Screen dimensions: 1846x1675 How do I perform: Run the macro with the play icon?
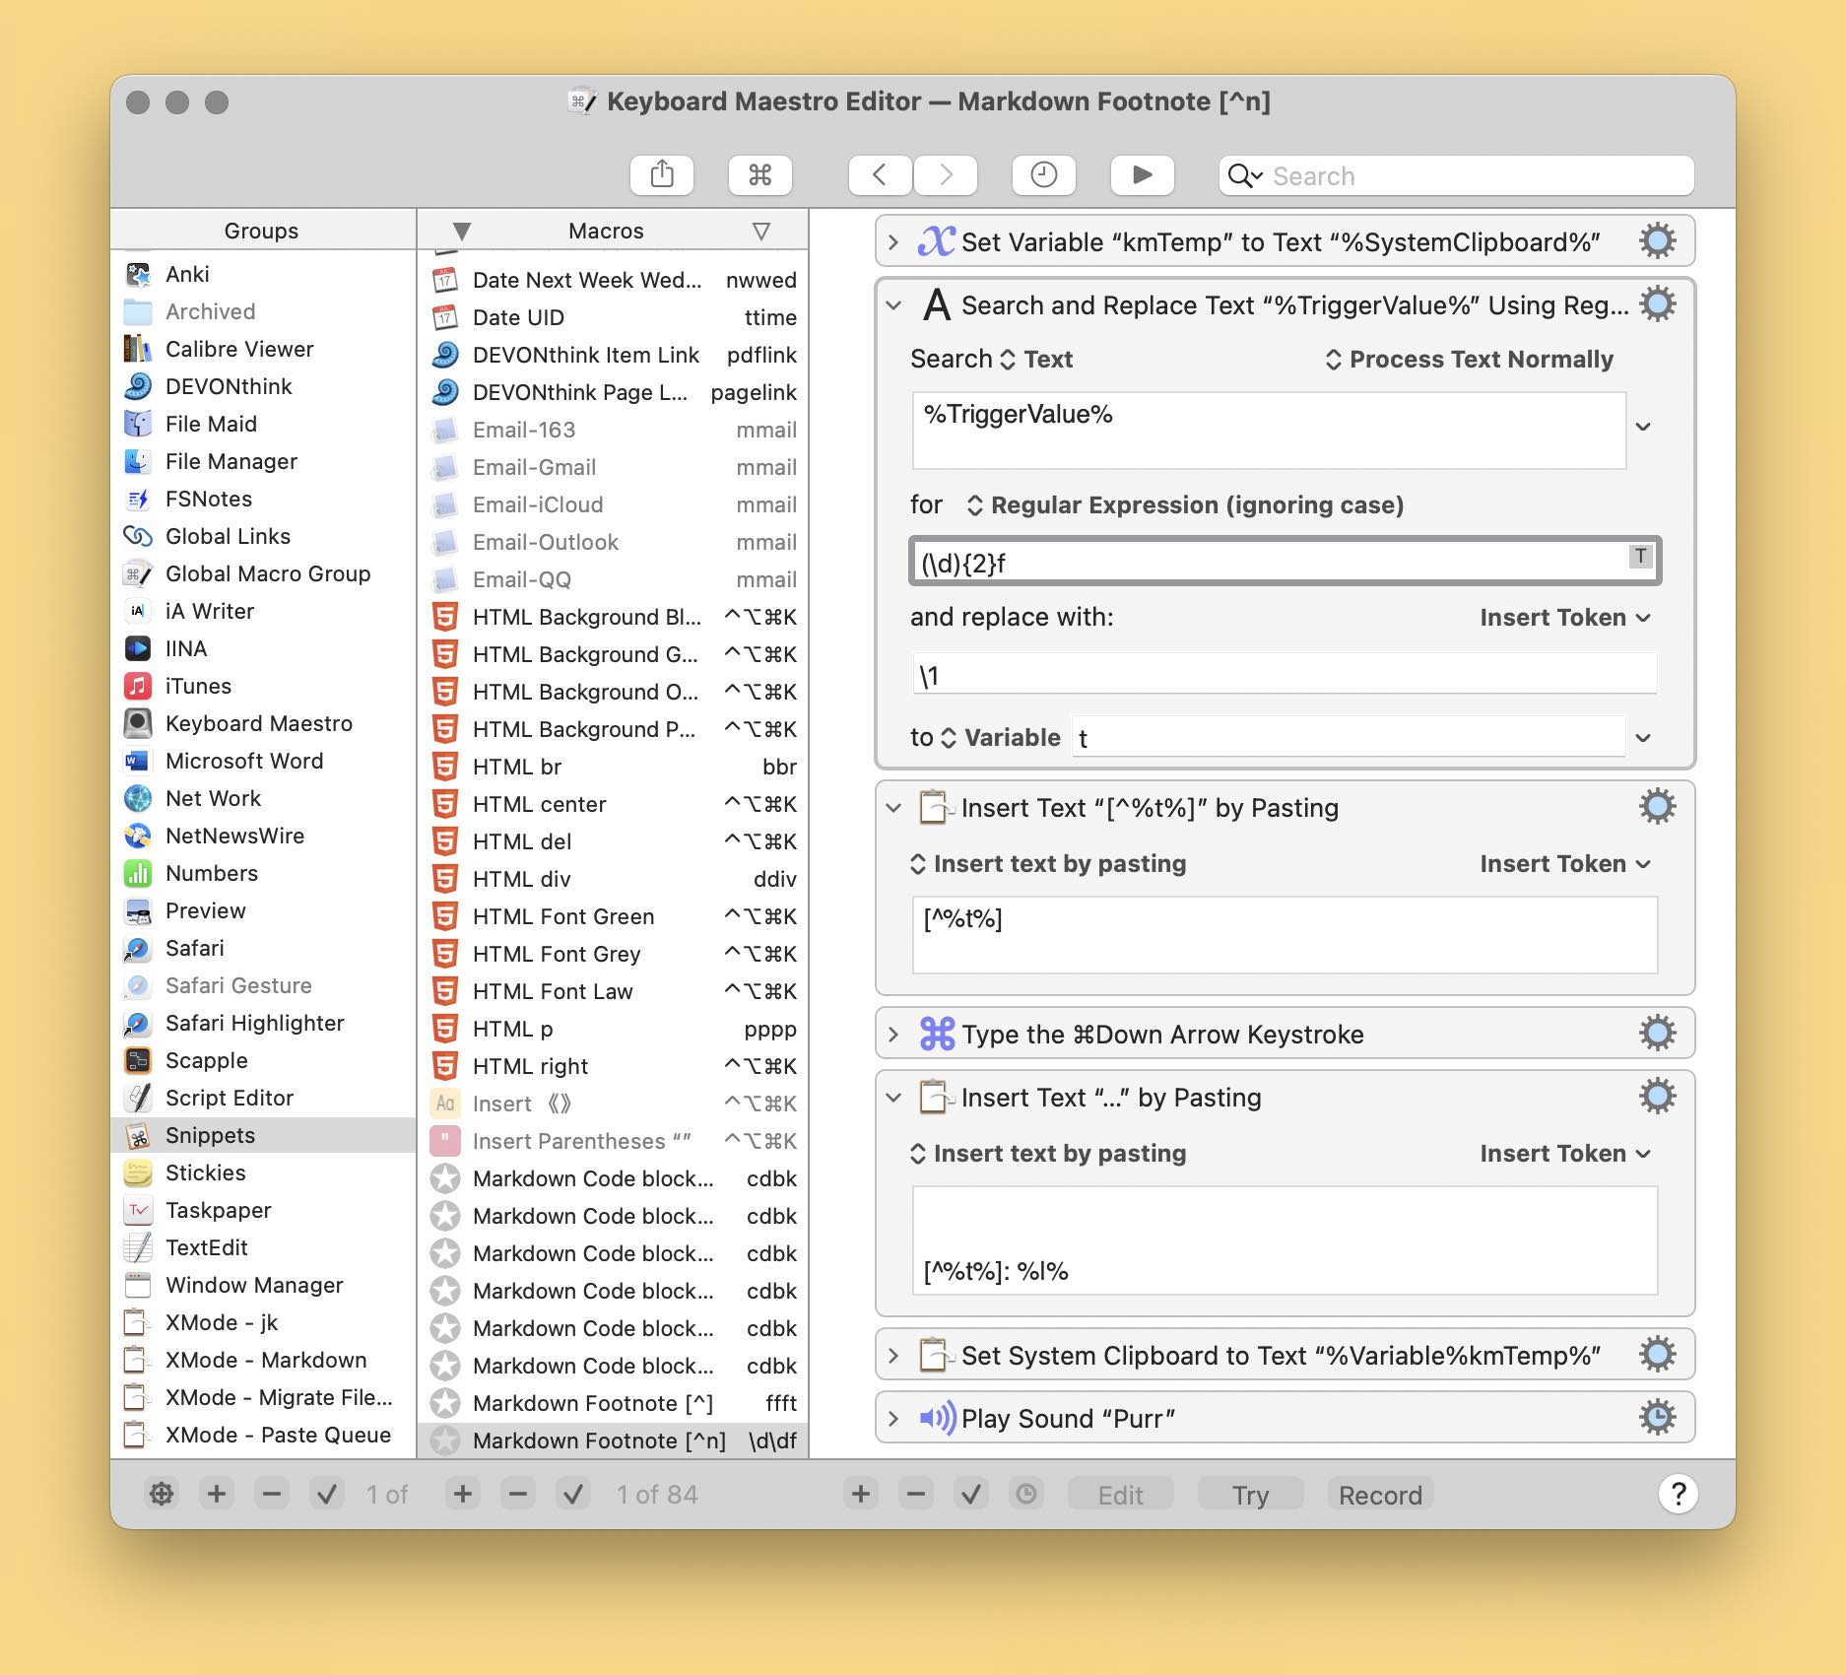coord(1142,175)
